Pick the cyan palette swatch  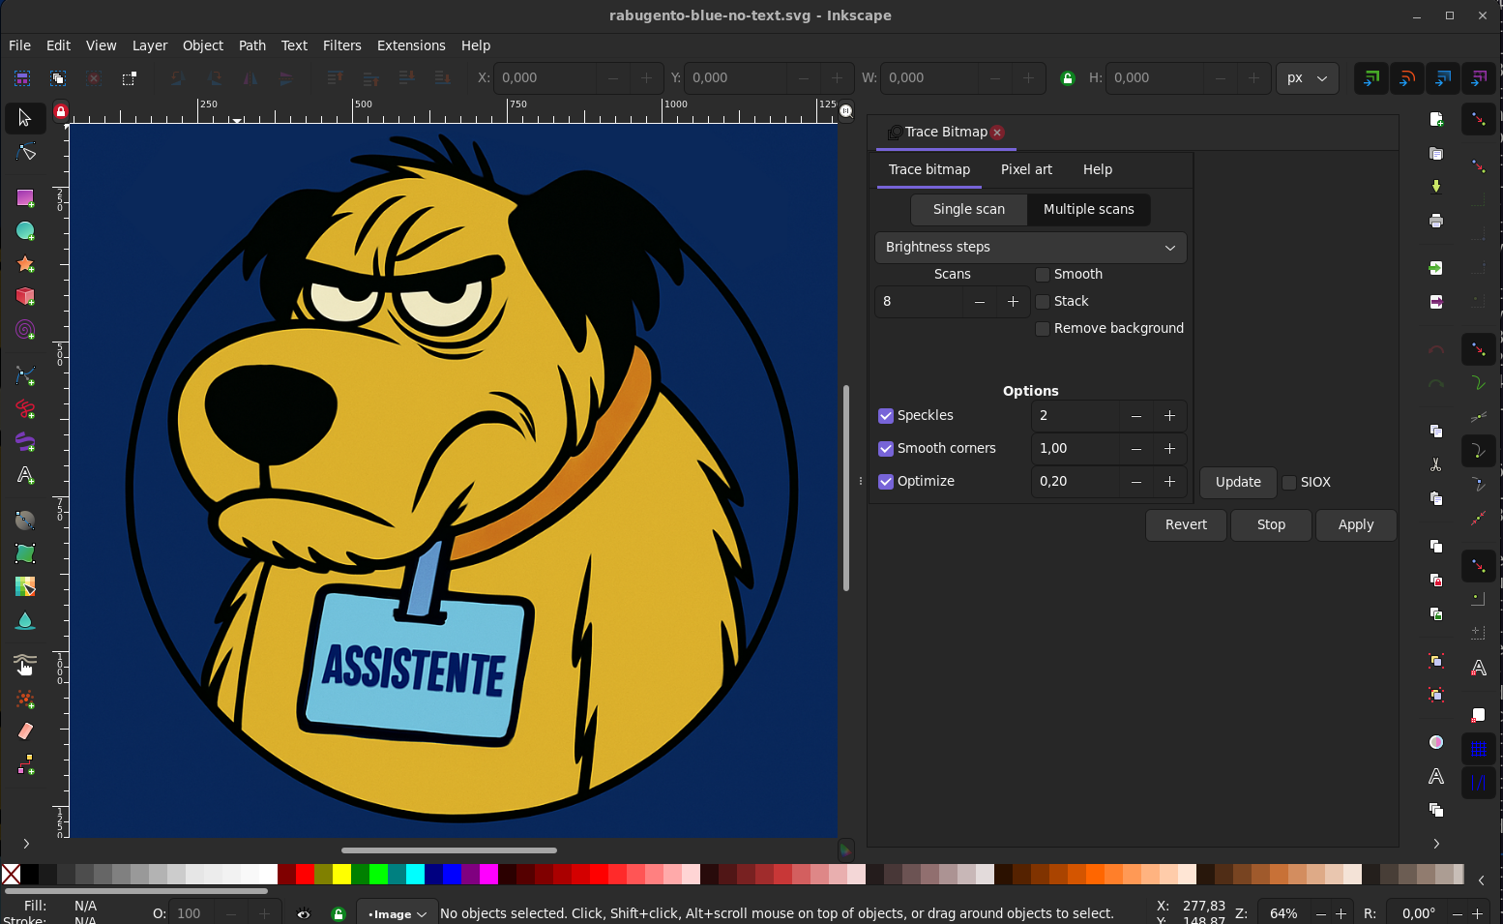click(x=415, y=875)
